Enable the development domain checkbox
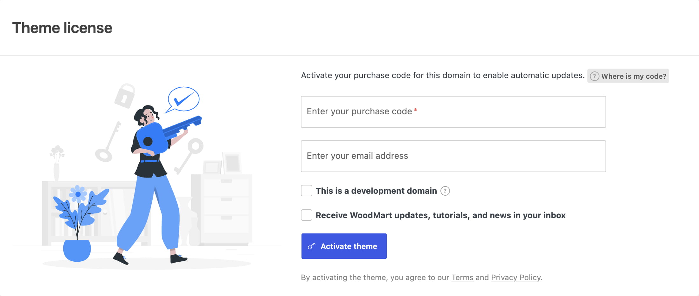The height and width of the screenshot is (296, 699). (x=307, y=191)
